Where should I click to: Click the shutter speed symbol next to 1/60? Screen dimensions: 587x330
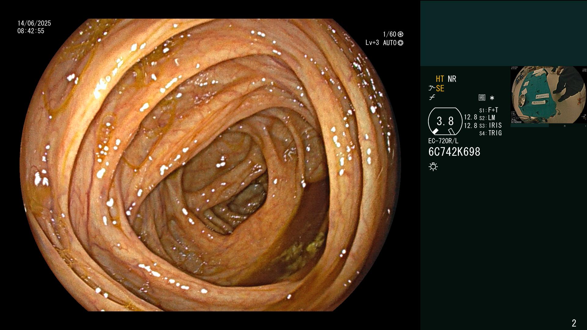pos(401,34)
